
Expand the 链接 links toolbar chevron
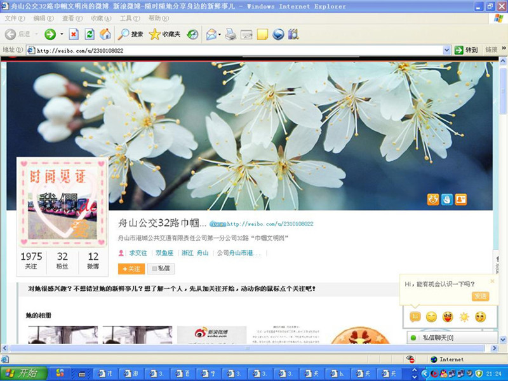tap(504, 48)
